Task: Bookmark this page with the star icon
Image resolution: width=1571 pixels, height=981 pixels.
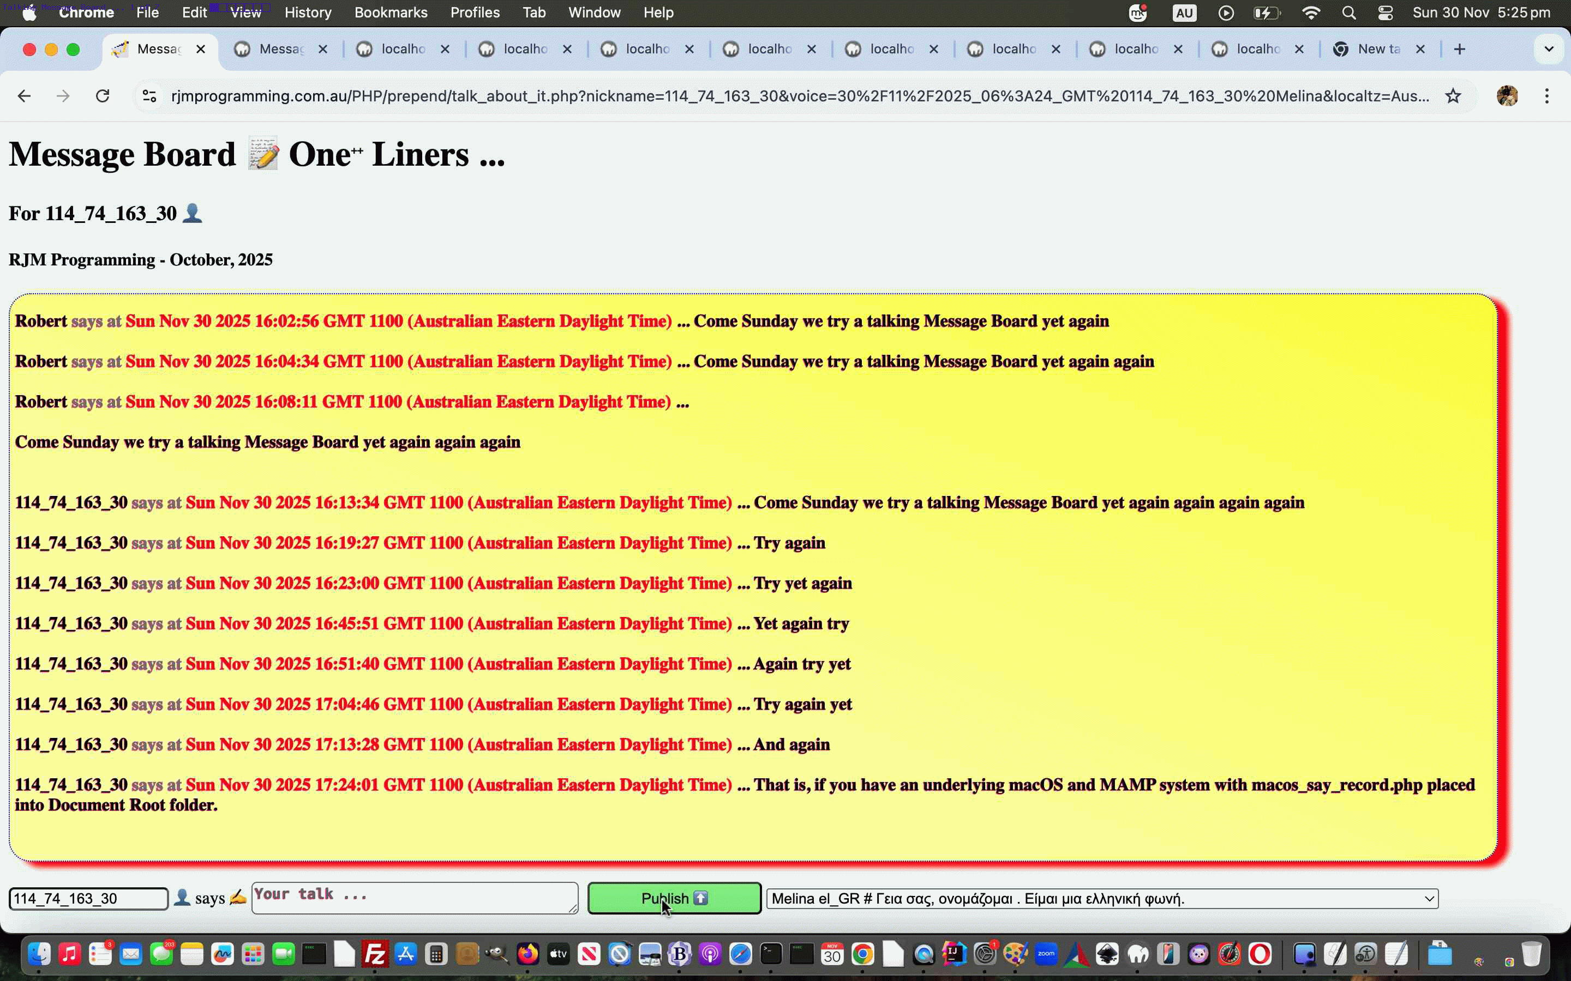Action: [1453, 95]
